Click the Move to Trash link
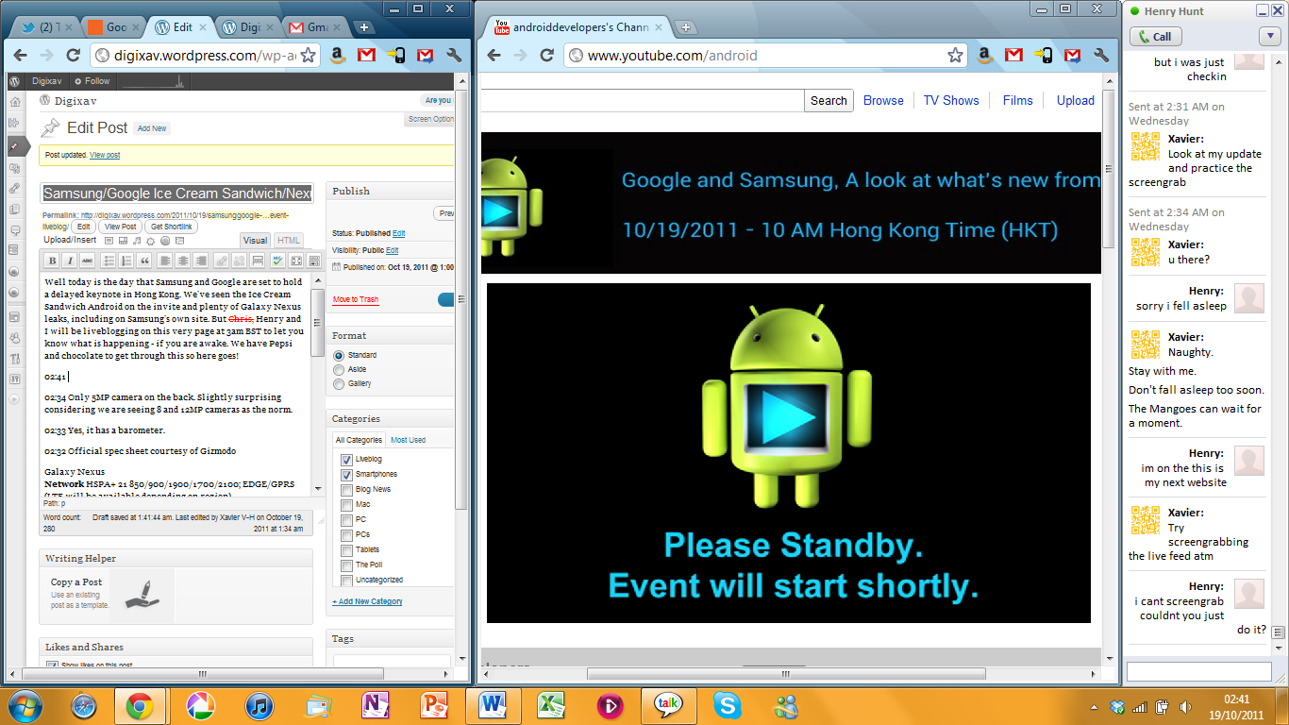Viewport: 1289px width, 725px height. coord(355,299)
